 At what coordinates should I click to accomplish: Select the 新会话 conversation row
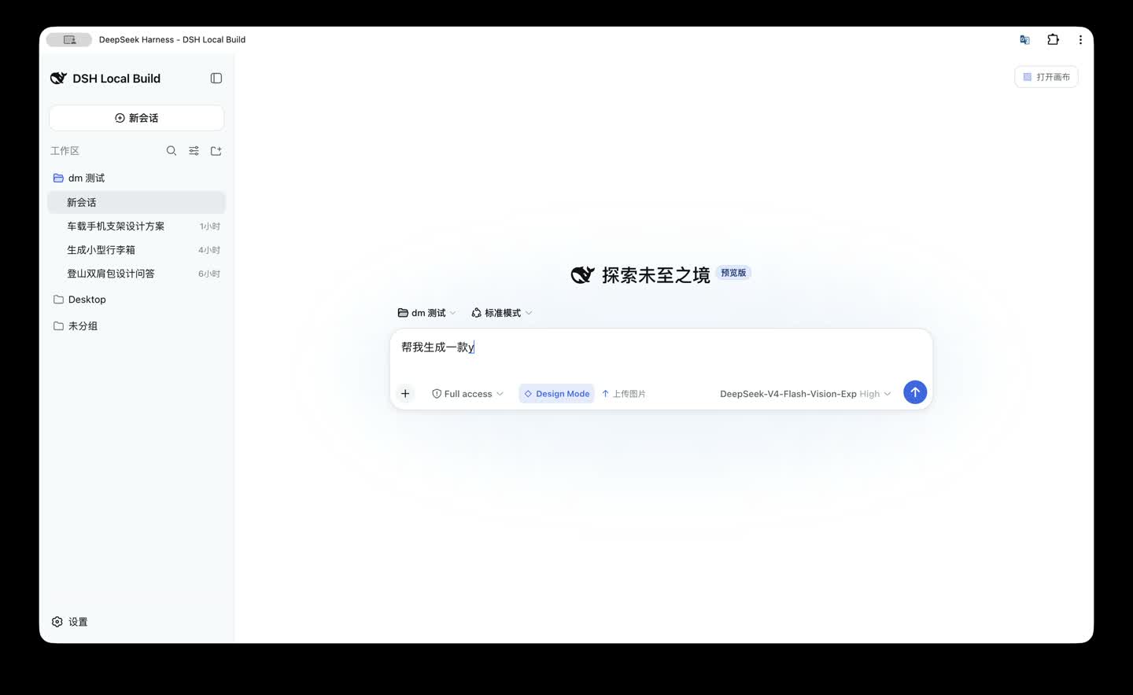136,202
